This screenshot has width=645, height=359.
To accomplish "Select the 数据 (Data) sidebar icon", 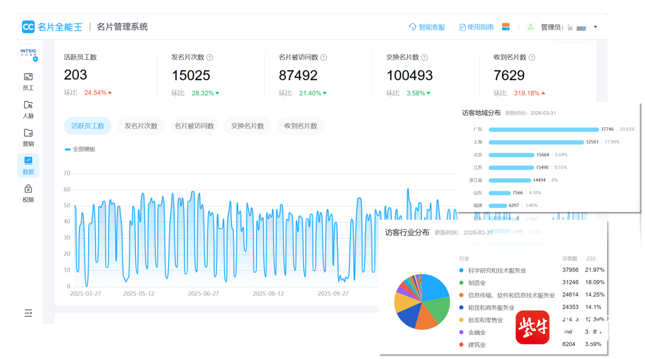I will click(x=28, y=165).
